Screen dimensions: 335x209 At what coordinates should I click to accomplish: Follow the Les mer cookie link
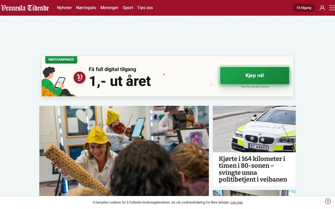click(x=237, y=202)
